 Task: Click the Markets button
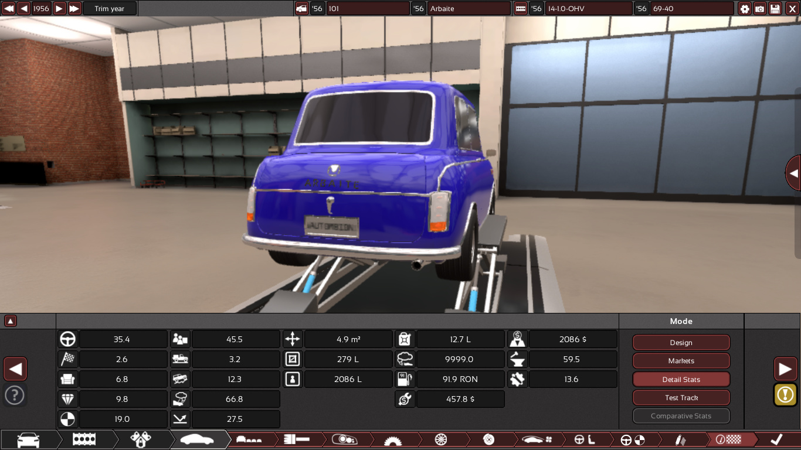681,361
